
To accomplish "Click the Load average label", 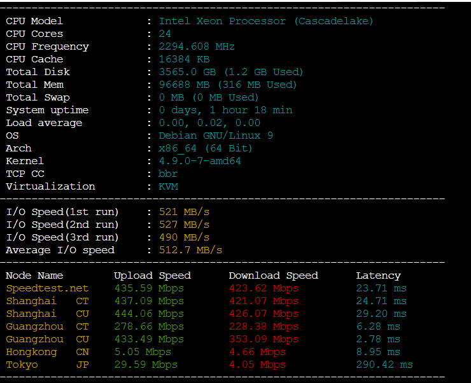I will tap(44, 123).
